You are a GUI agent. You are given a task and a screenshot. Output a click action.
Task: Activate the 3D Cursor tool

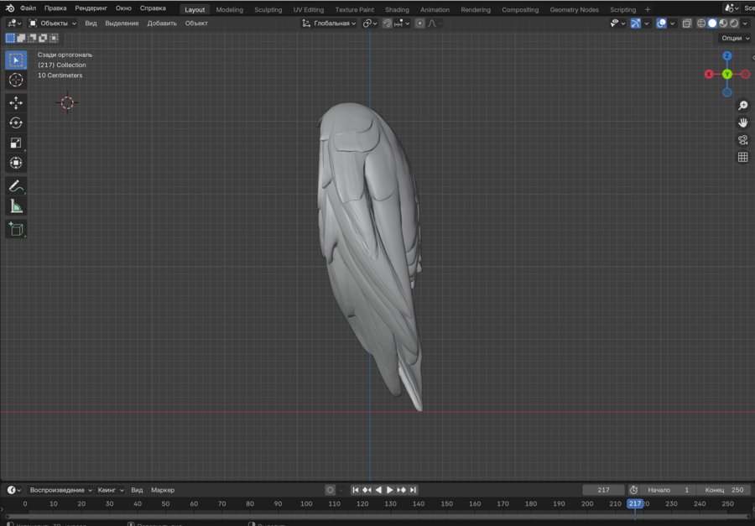16,80
